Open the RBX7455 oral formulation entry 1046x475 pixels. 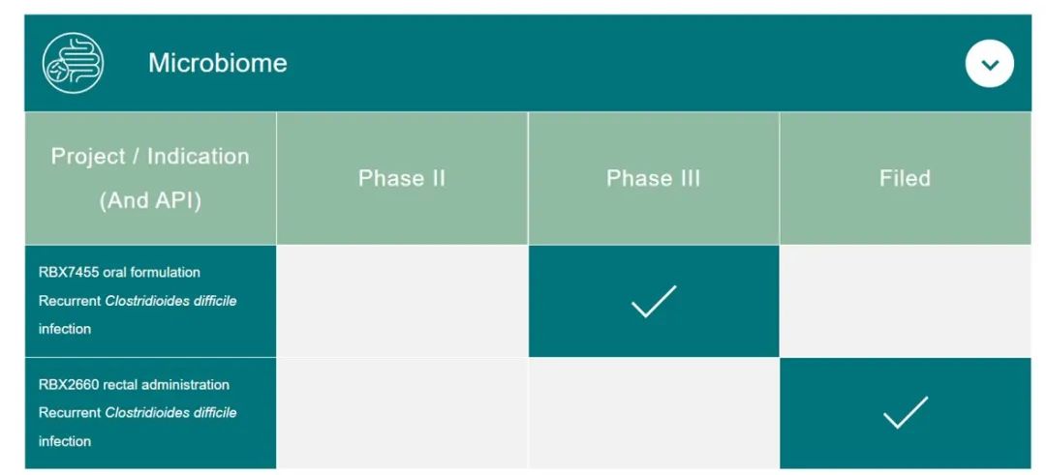[x=119, y=273]
